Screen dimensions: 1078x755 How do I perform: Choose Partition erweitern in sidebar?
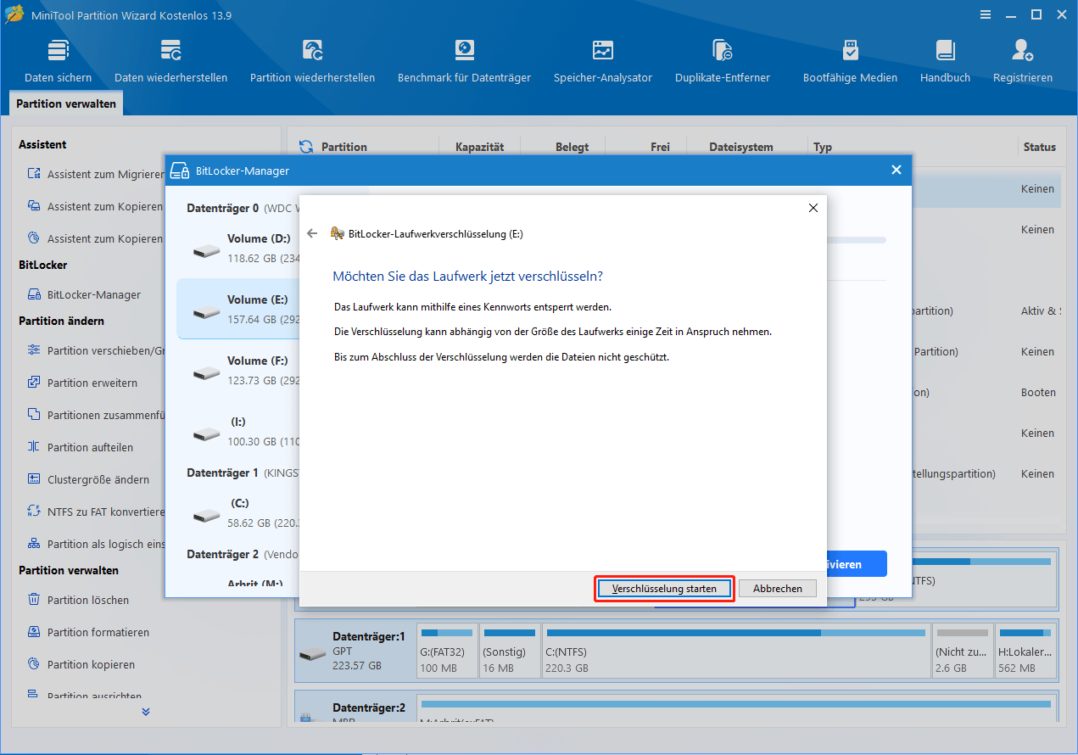click(x=82, y=383)
